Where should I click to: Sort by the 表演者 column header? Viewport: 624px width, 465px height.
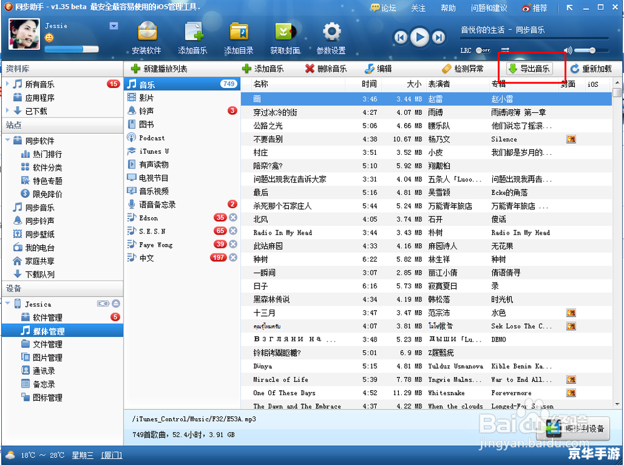pos(457,84)
